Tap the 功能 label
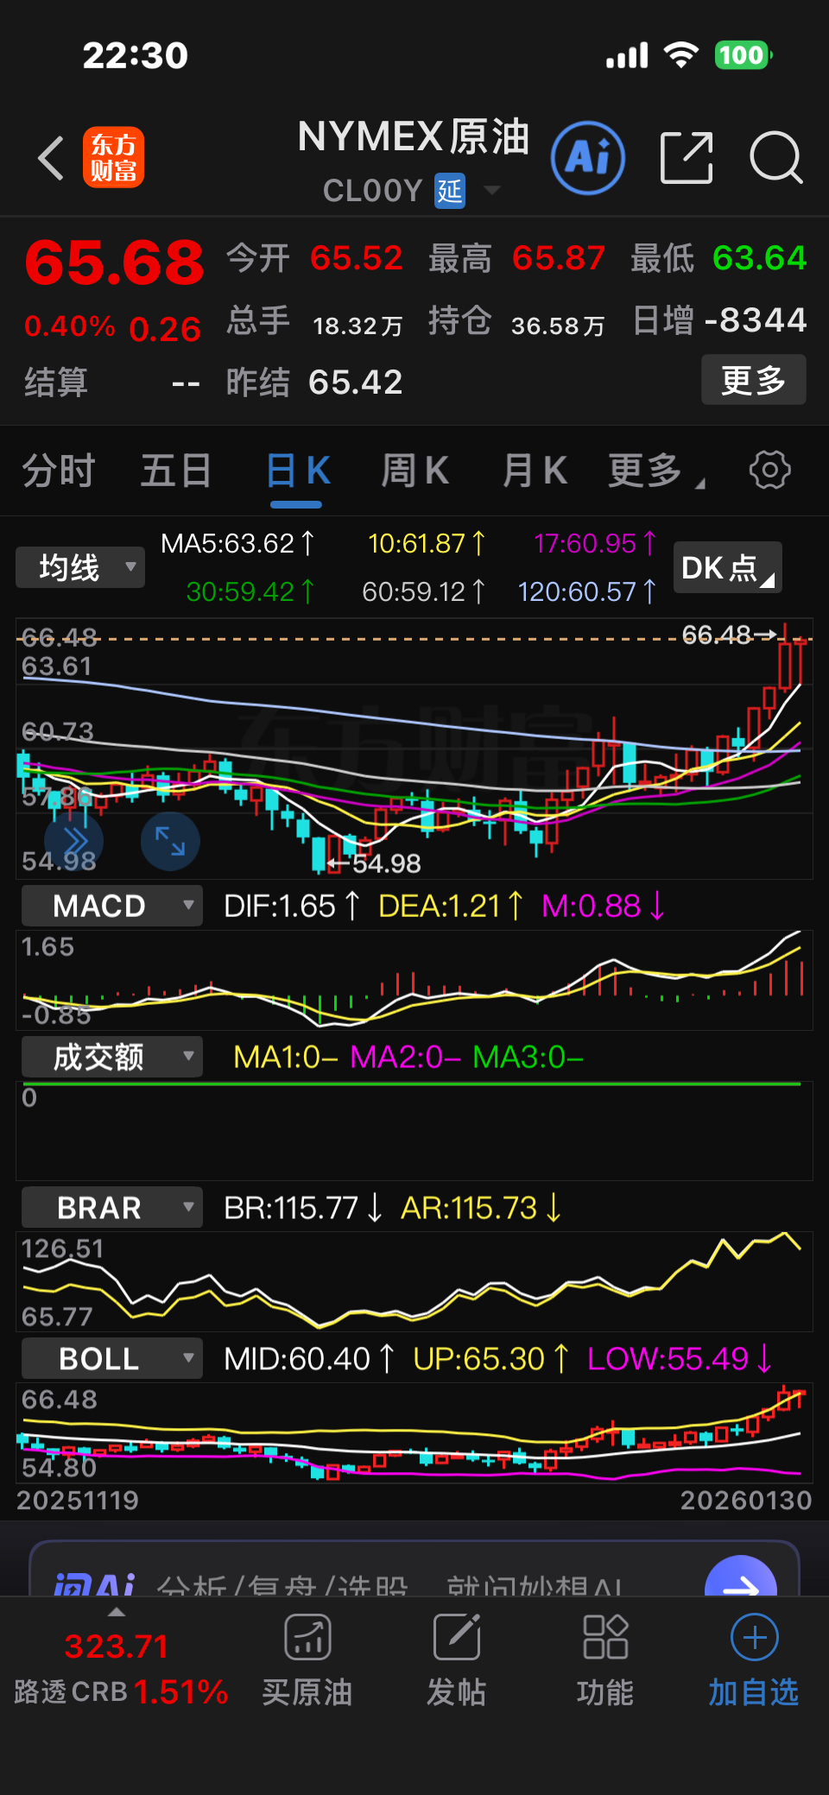Viewport: 829px width, 1795px height. point(605,1692)
